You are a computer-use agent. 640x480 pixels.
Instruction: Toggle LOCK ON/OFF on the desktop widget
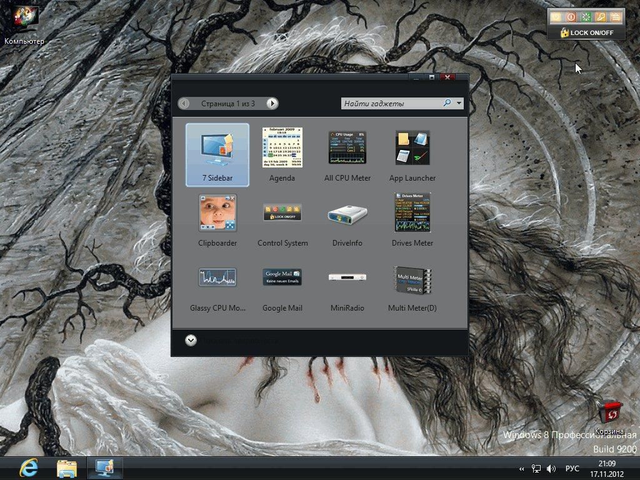[586, 32]
